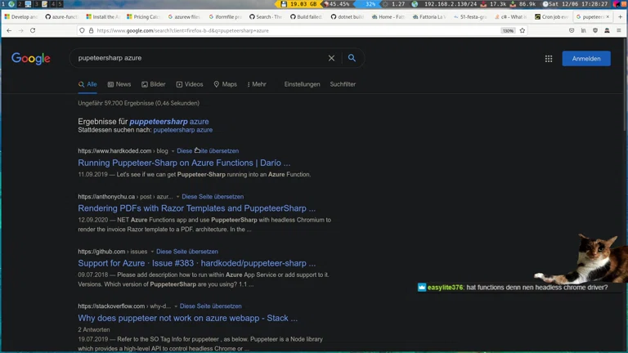Screen dimensions: 628x353
Task: Run search with magnifier icon
Action: (352, 58)
